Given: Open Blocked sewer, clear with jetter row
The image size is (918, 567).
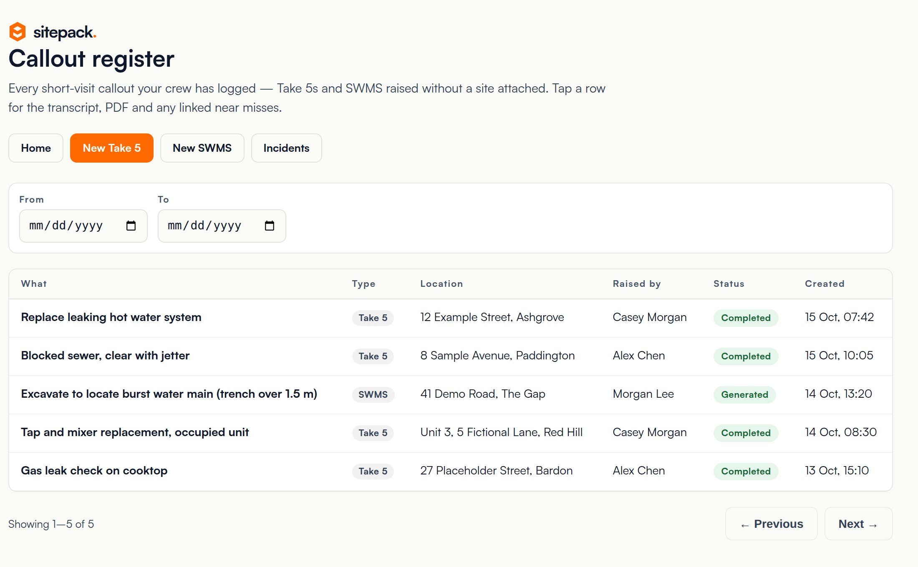Looking at the screenshot, I should pos(451,356).
